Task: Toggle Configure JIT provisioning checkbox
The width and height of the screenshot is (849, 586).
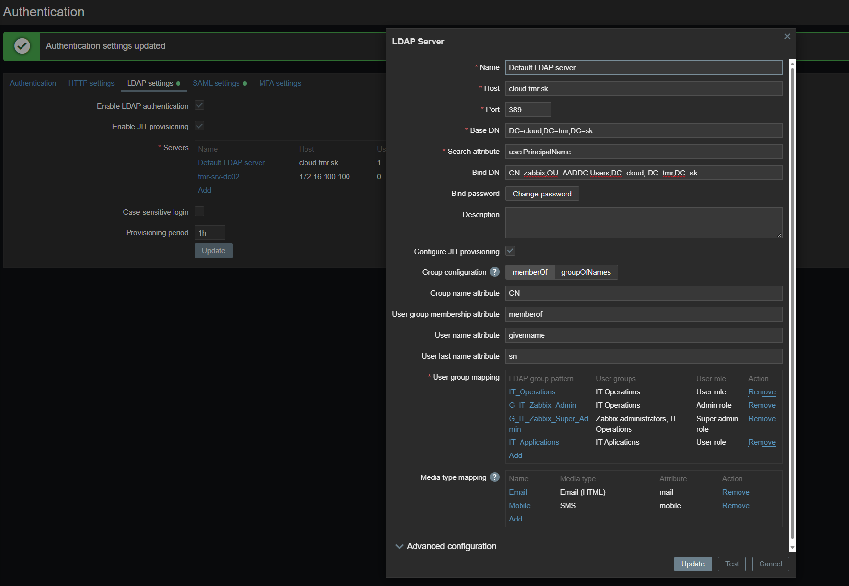Action: (510, 251)
